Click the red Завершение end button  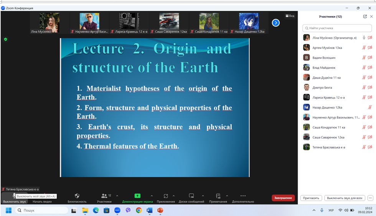click(x=283, y=198)
